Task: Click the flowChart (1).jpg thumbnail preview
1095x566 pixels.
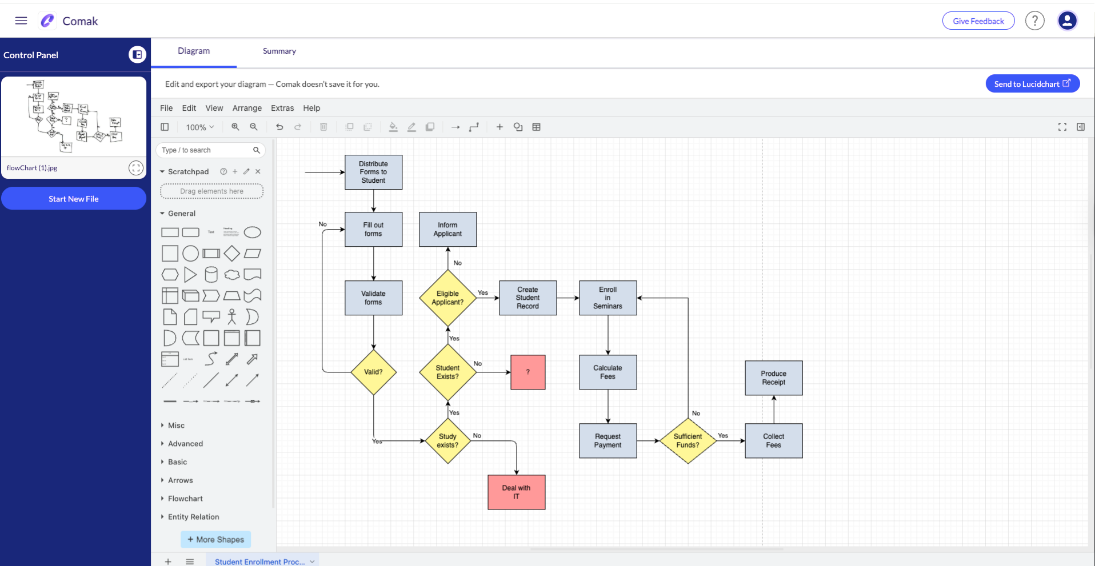Action: pos(74,117)
